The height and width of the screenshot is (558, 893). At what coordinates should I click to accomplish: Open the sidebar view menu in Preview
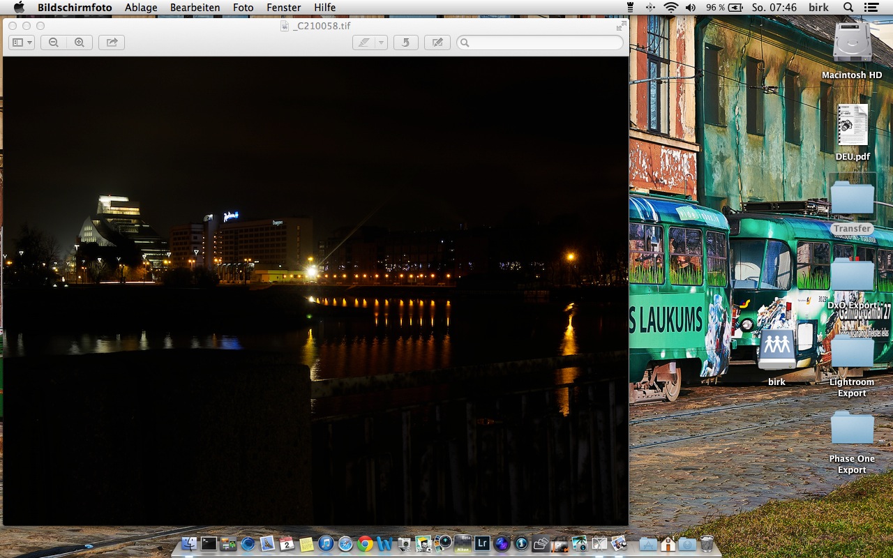[x=22, y=43]
